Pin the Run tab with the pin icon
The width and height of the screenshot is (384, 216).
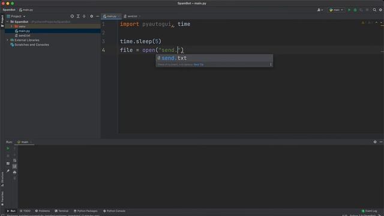coord(8,171)
